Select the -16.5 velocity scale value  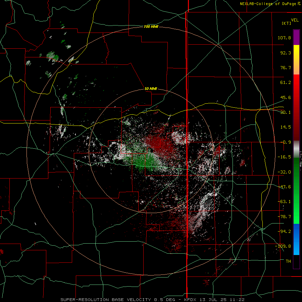click(284, 157)
